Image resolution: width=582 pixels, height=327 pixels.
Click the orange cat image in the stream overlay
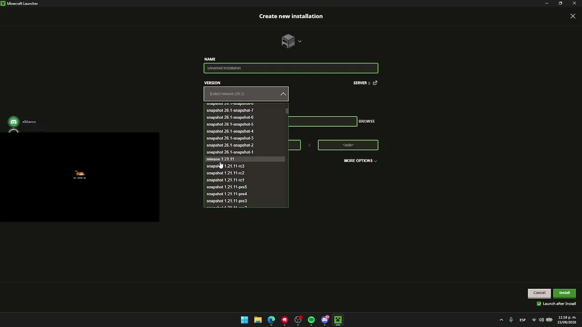click(80, 173)
